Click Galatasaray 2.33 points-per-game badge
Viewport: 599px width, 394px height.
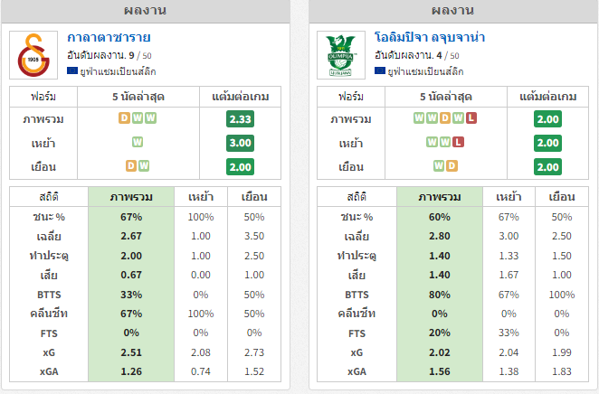click(x=241, y=119)
